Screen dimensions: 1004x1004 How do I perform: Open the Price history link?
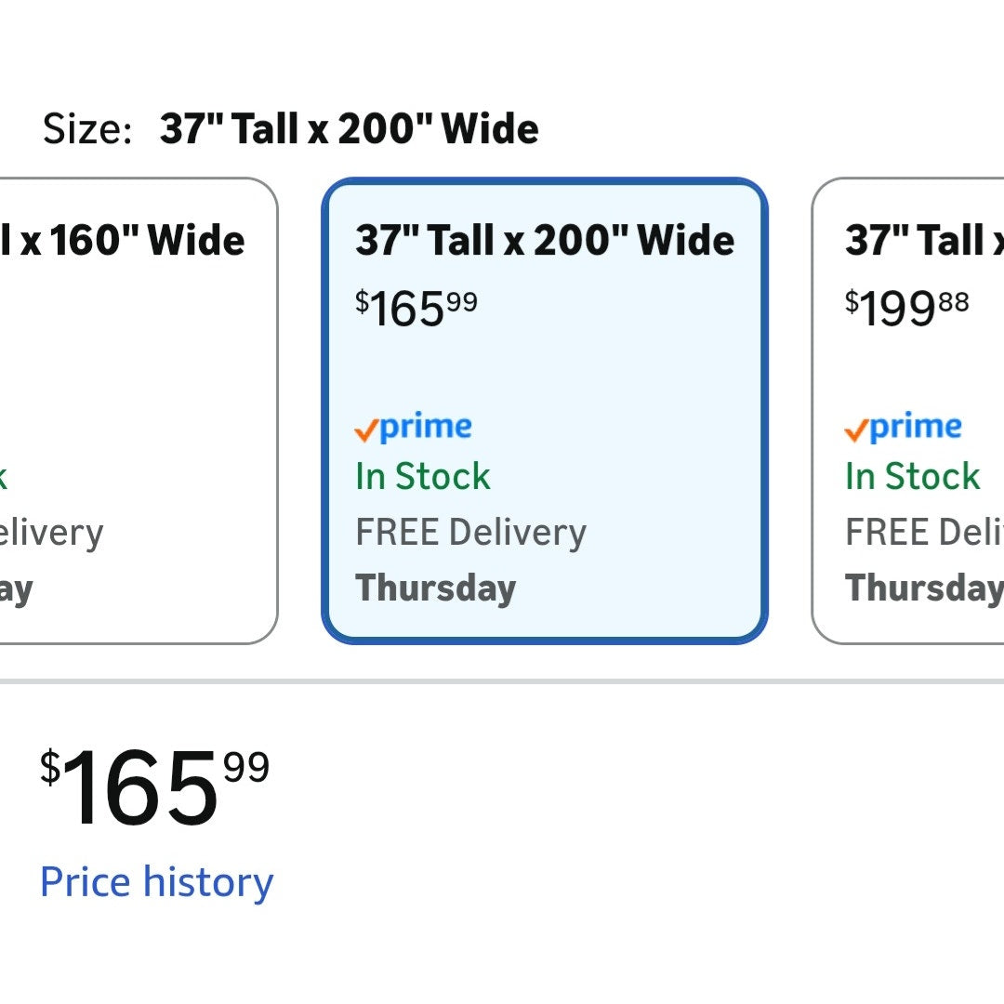pos(156,882)
